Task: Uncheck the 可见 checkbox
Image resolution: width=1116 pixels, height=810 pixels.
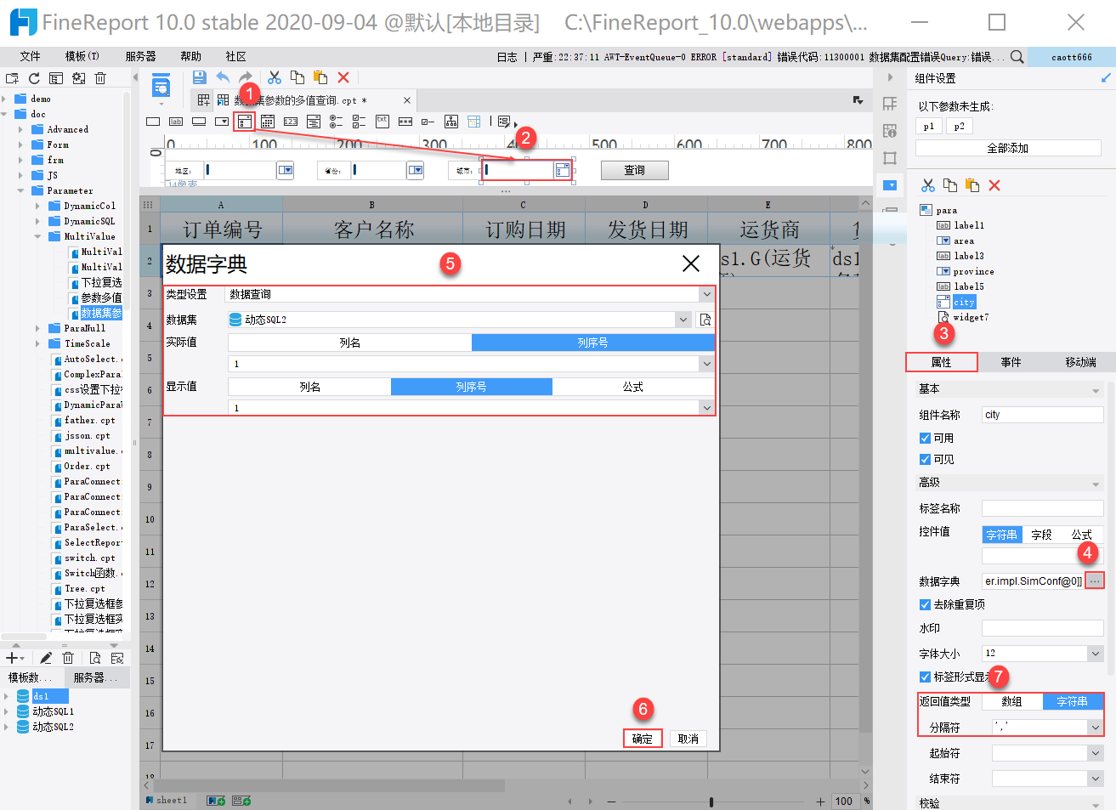Action: pos(925,460)
